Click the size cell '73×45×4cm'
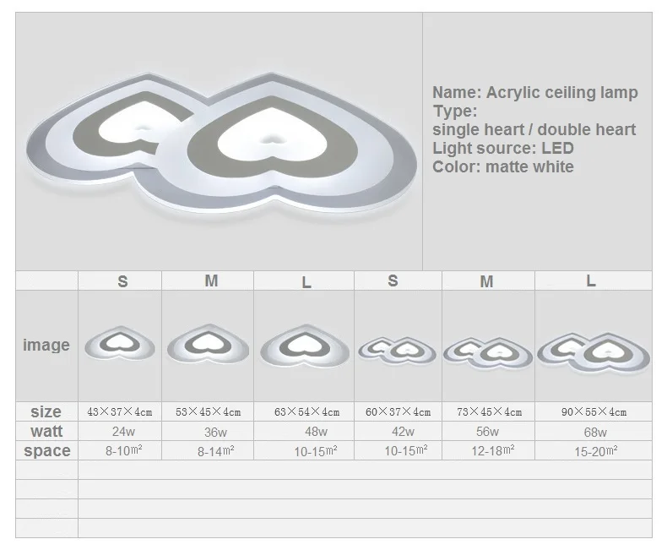Viewport: 667px width, 550px height. 489,412
